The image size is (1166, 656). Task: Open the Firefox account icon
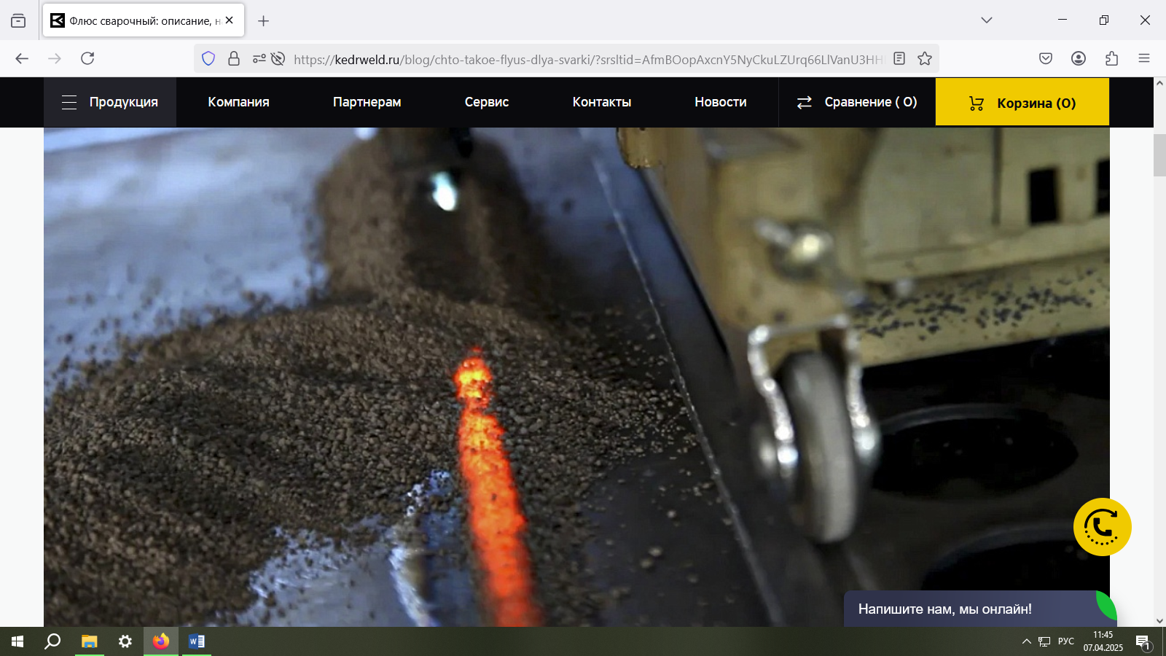[1079, 59]
